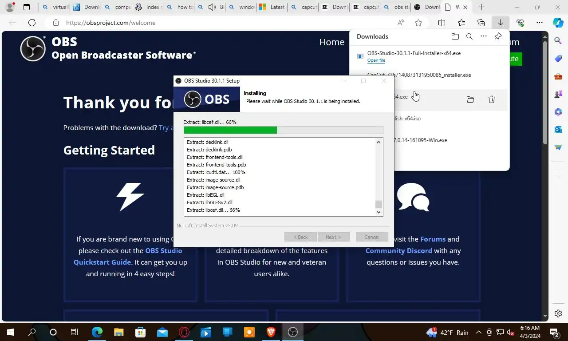This screenshot has height=341, width=568.
Task: Select 'Extract: image-source.dll' log line
Action: pyautogui.click(x=213, y=180)
